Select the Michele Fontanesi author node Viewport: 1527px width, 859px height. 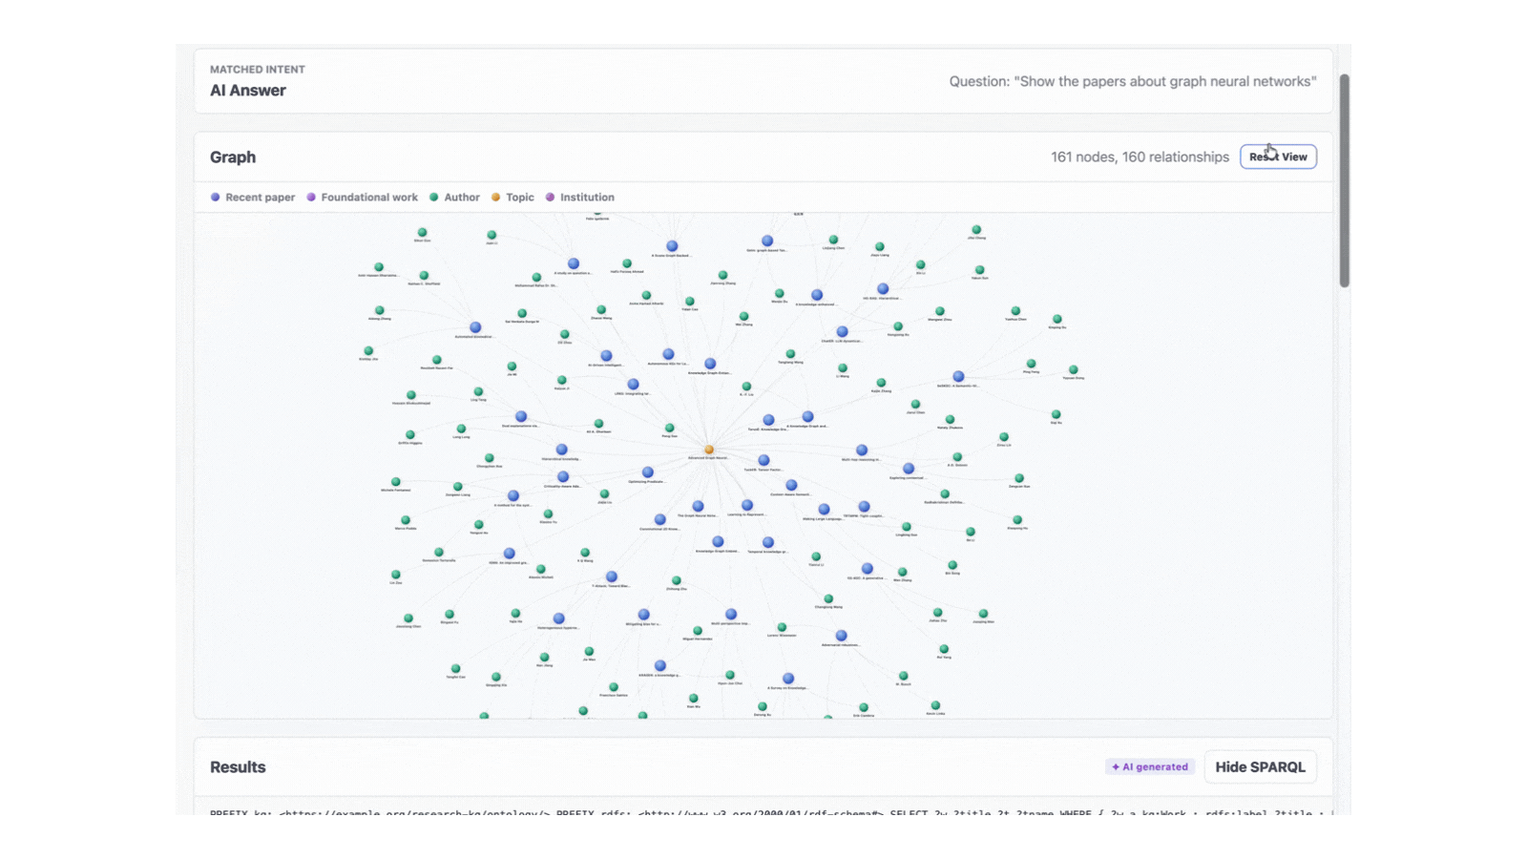pyautogui.click(x=395, y=482)
